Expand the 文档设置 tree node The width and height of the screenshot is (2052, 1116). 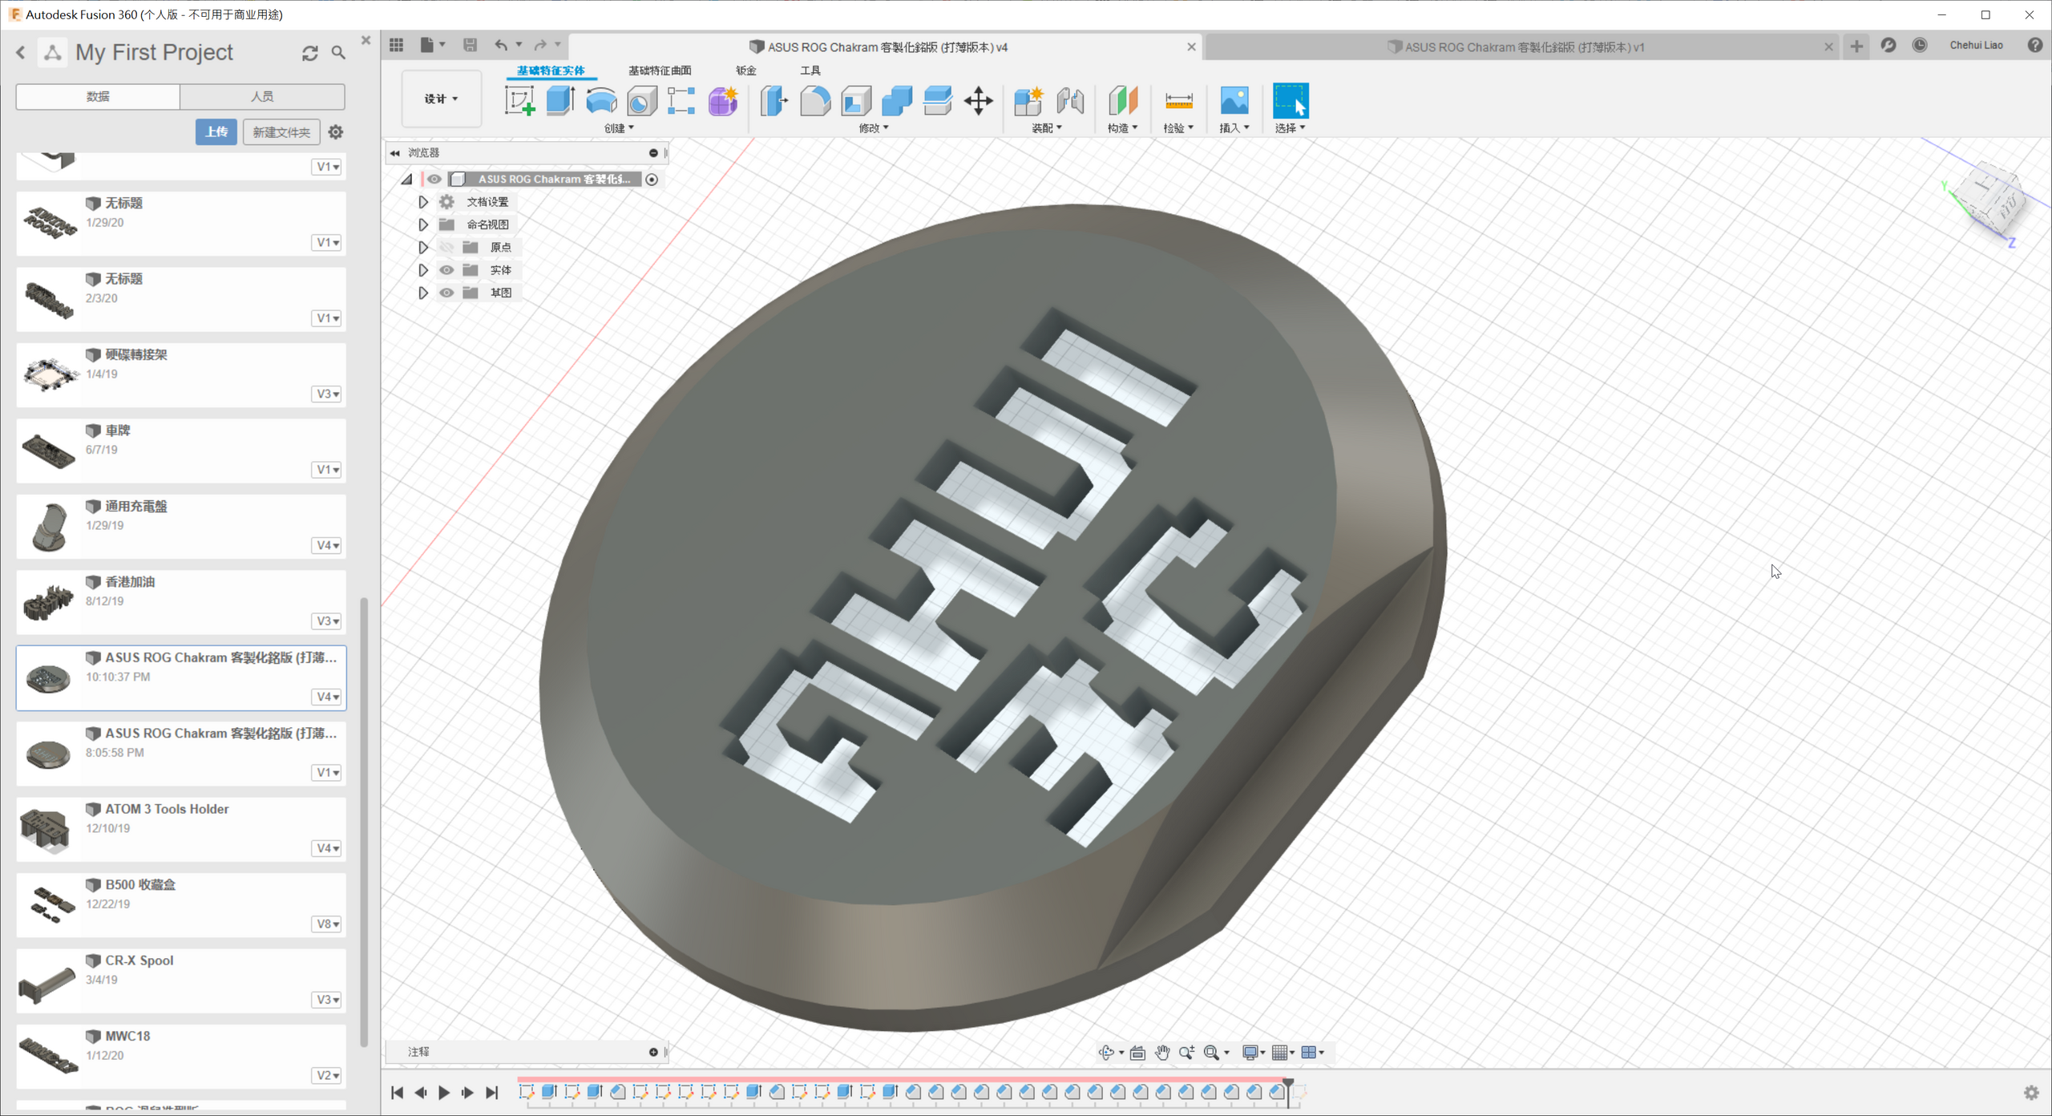[x=423, y=202]
